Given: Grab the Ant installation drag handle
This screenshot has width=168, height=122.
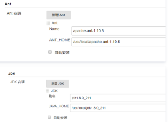Looking at the screenshot, I should [48, 23].
